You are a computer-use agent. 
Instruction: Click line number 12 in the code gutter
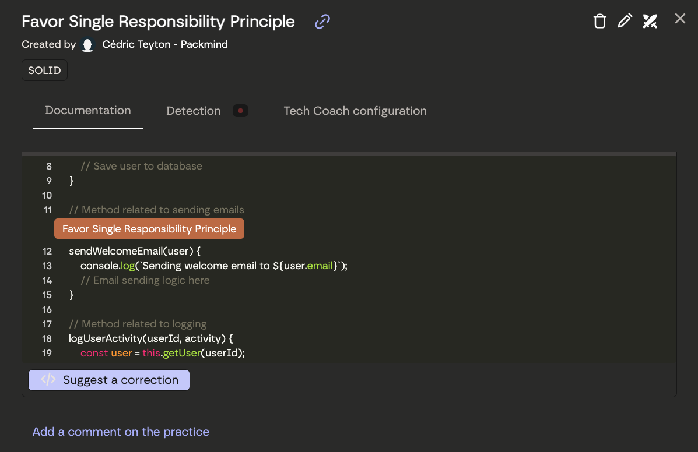click(47, 252)
